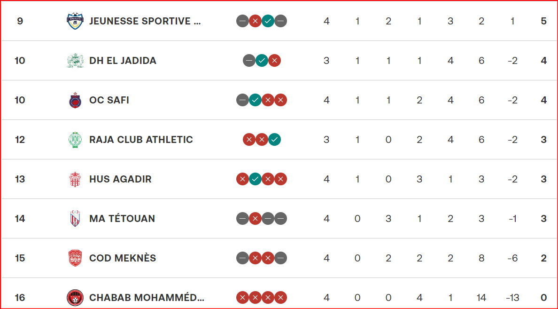This screenshot has width=558, height=309.
Task: Open the OC Safi team link
Action: 109,100
